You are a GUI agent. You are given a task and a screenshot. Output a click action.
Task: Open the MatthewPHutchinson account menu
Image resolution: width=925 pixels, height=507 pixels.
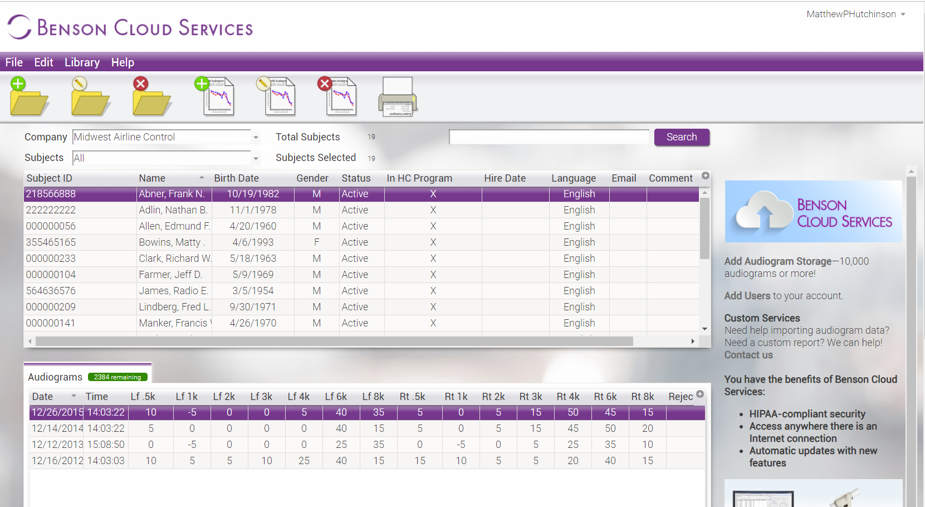point(855,14)
